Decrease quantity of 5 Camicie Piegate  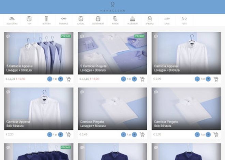point(123,79)
